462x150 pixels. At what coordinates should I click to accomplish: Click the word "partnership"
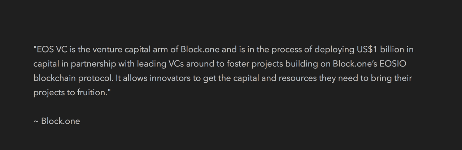[93, 64]
